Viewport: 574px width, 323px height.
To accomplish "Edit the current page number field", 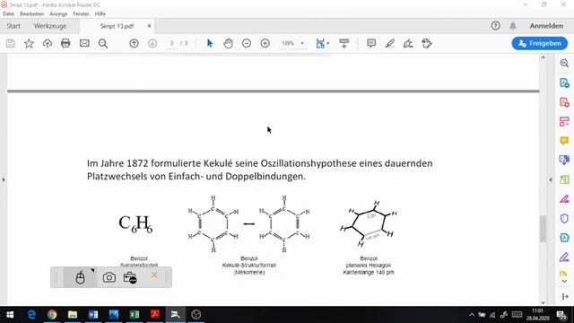I will (171, 44).
